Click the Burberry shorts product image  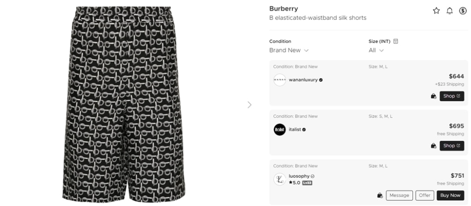click(124, 104)
